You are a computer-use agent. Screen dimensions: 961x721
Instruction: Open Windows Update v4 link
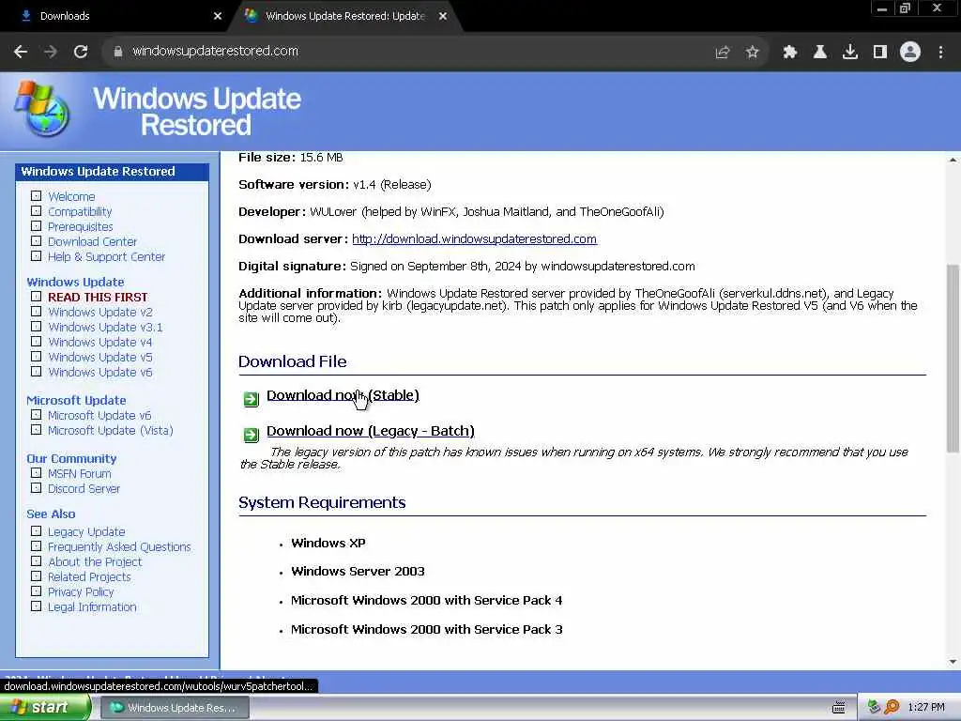pyautogui.click(x=100, y=342)
